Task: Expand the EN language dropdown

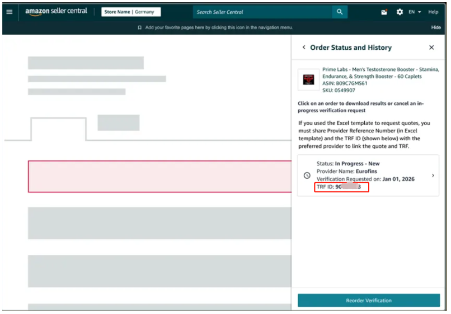Action: click(x=415, y=12)
